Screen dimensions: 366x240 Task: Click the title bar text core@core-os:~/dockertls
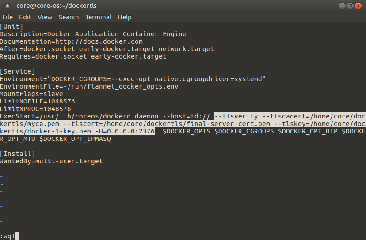coord(57,6)
